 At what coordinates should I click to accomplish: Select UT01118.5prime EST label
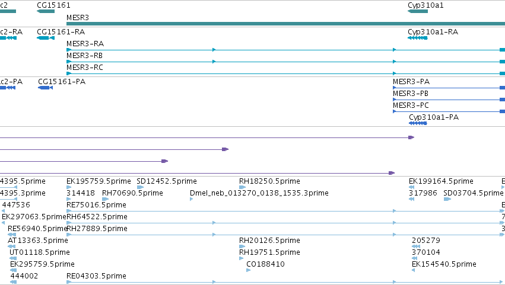[x=40, y=253]
